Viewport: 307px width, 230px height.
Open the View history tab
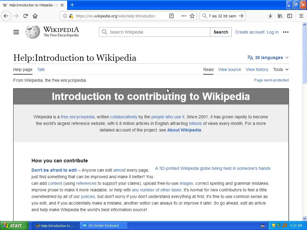pos(257,69)
